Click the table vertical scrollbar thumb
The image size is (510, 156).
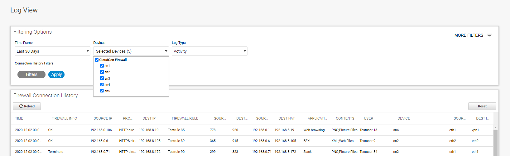pyautogui.click(x=495, y=143)
